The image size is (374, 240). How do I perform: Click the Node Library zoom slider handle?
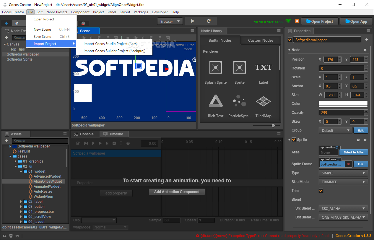tap(273, 126)
